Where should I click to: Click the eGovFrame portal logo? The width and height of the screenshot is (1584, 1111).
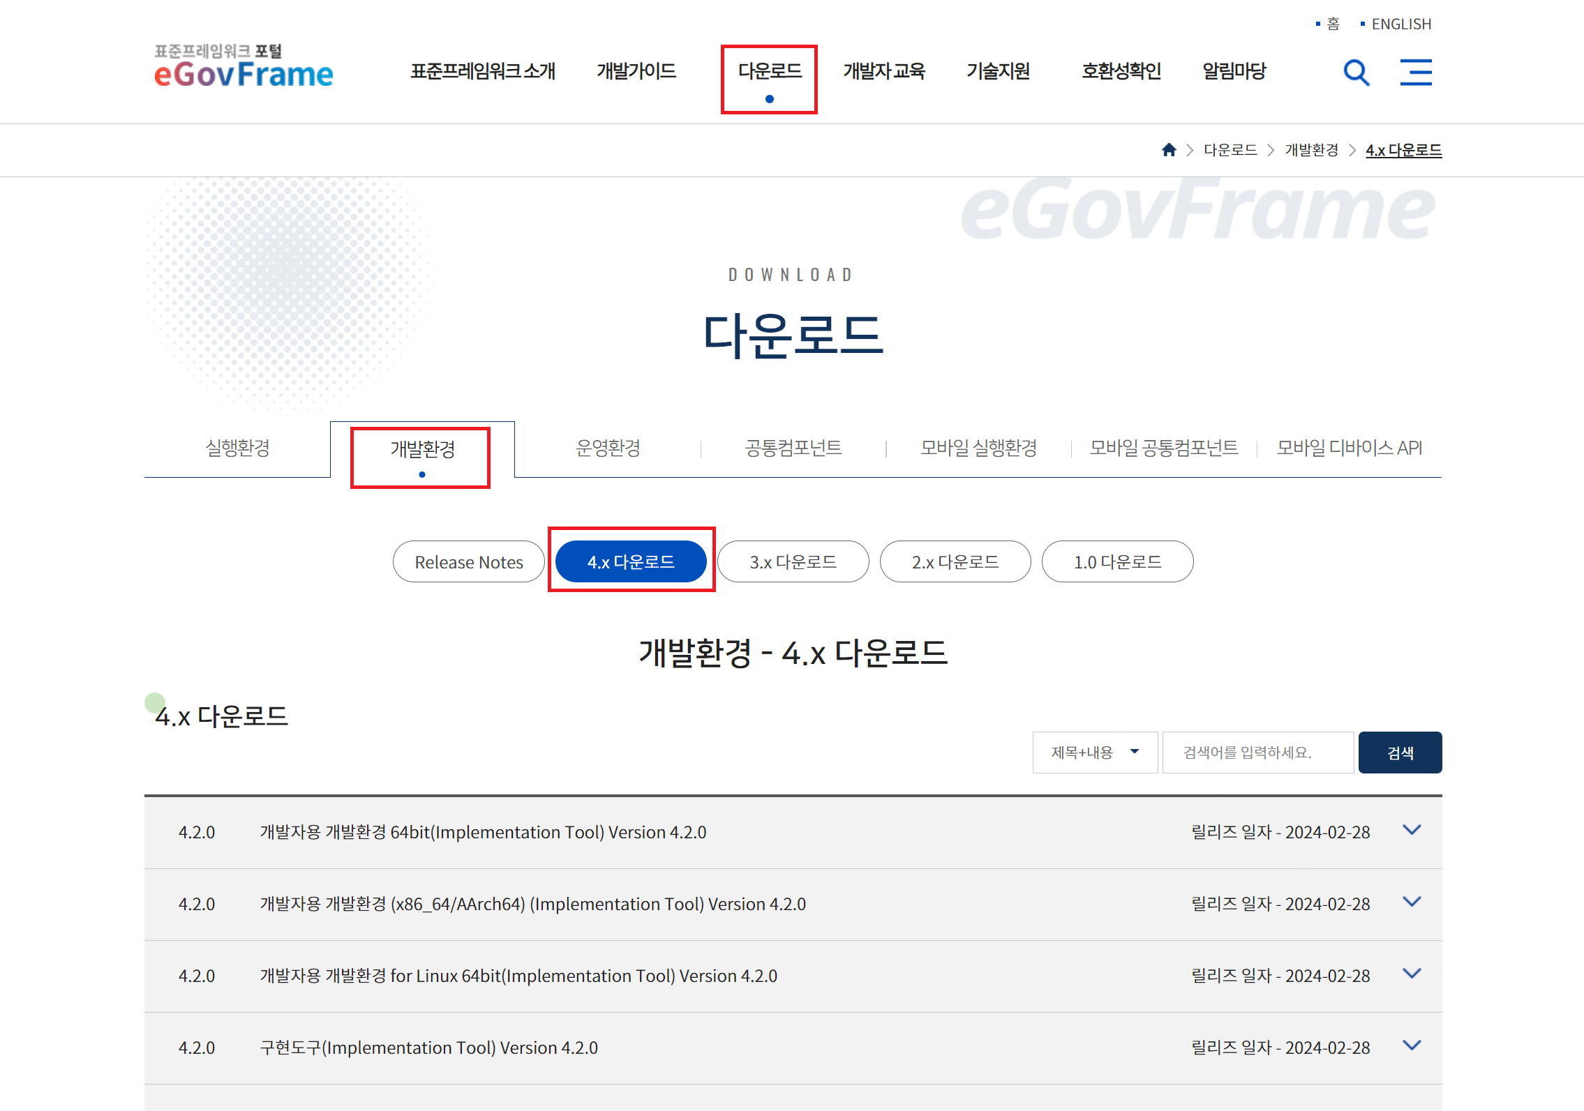(244, 68)
